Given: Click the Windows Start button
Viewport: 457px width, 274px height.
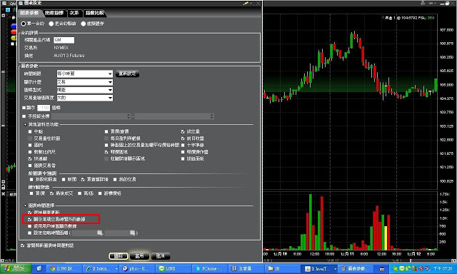Looking at the screenshot, I should click(15, 268).
